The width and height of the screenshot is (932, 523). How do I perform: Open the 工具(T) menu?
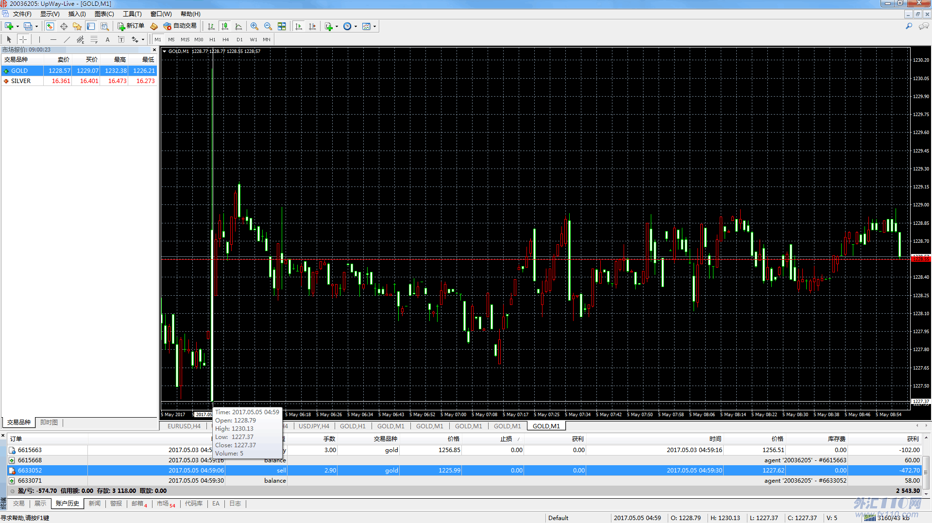pyautogui.click(x=132, y=14)
